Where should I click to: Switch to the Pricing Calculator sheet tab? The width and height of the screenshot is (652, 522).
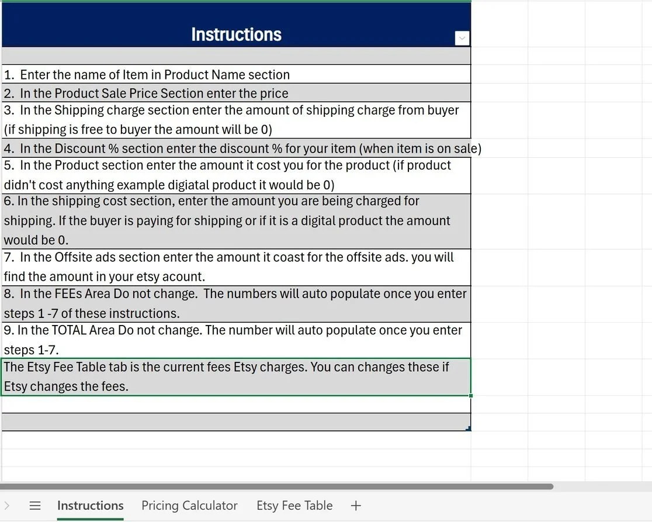[189, 506]
